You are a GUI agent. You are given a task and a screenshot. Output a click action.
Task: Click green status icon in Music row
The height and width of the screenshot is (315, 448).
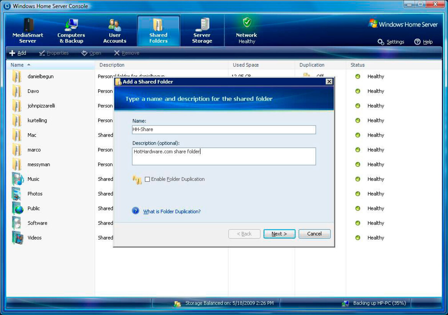click(x=358, y=179)
